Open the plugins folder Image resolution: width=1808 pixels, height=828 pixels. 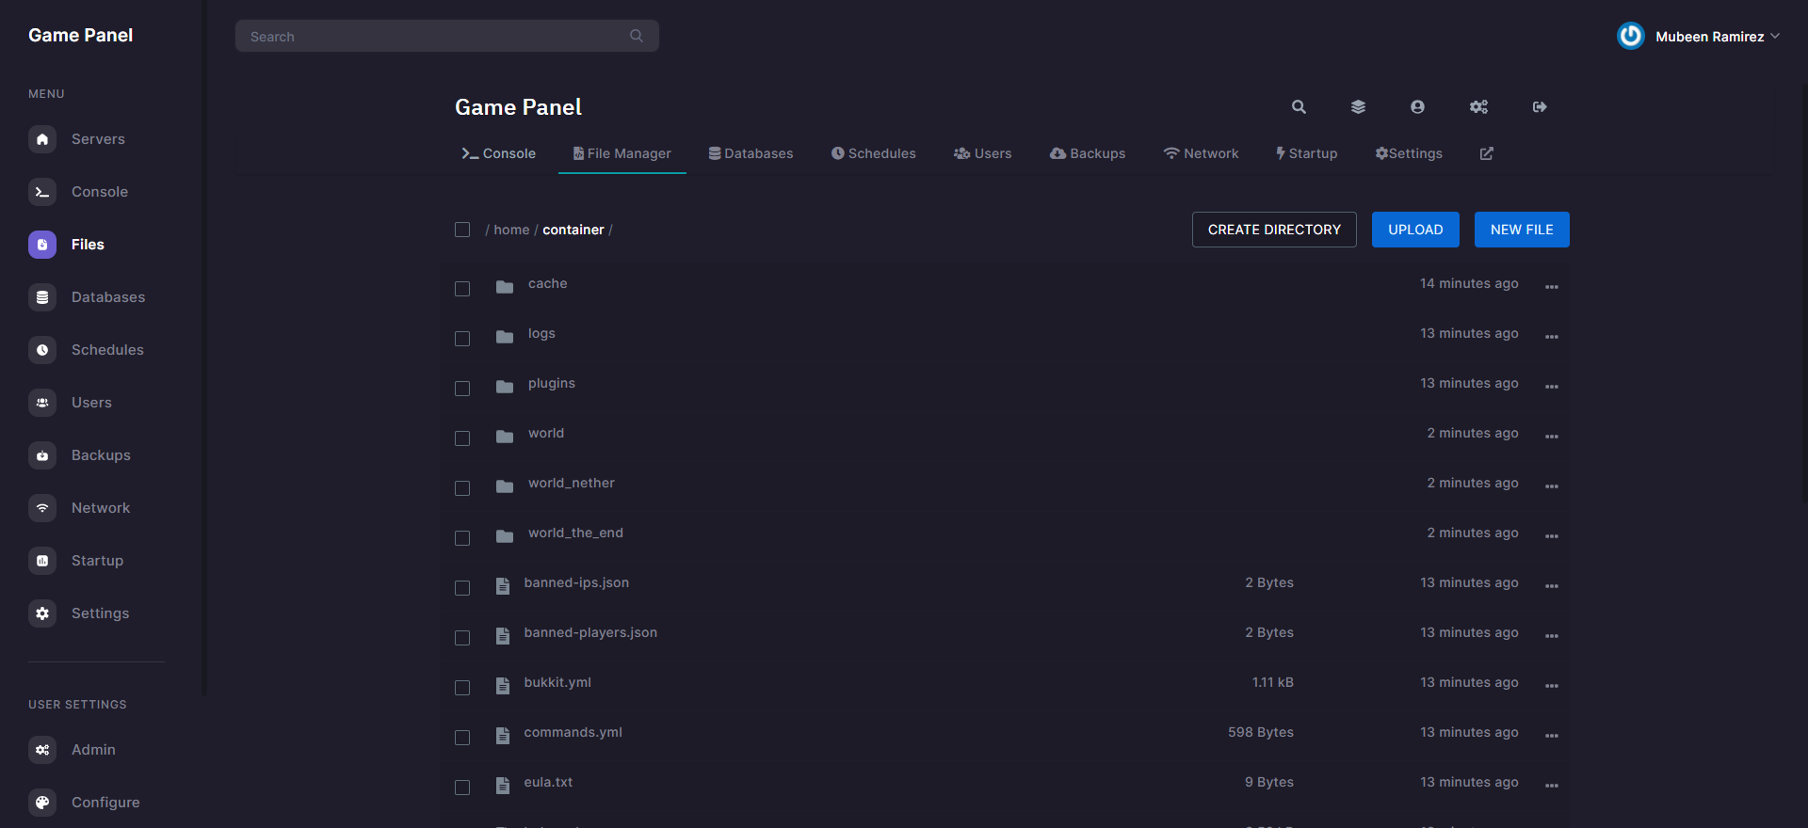551,384
